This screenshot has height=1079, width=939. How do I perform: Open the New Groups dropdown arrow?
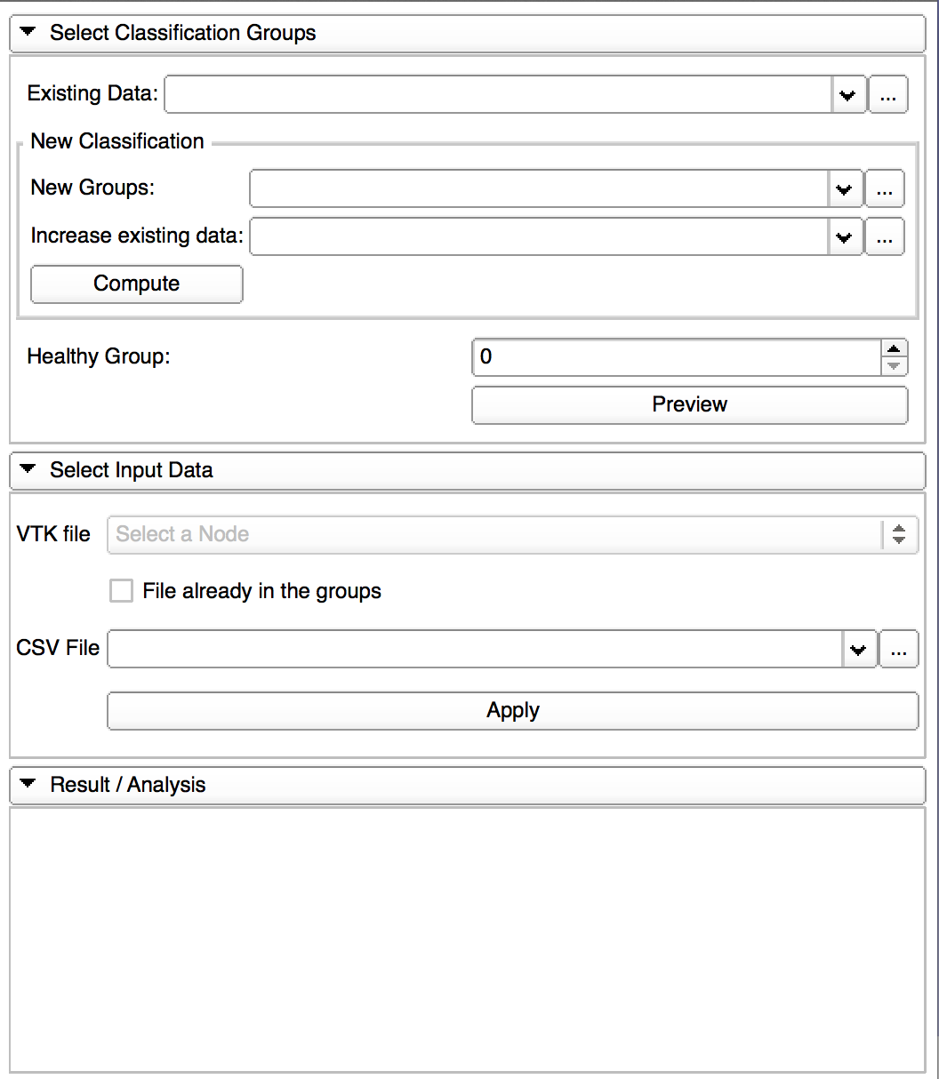(844, 189)
